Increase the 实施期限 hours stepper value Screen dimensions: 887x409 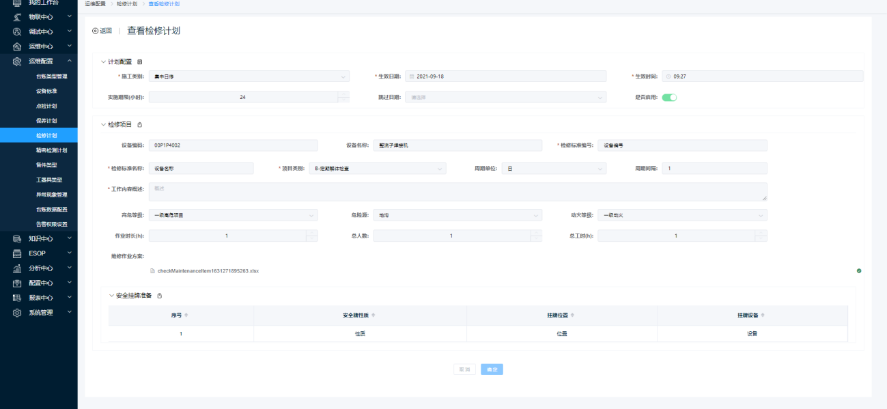click(343, 94)
